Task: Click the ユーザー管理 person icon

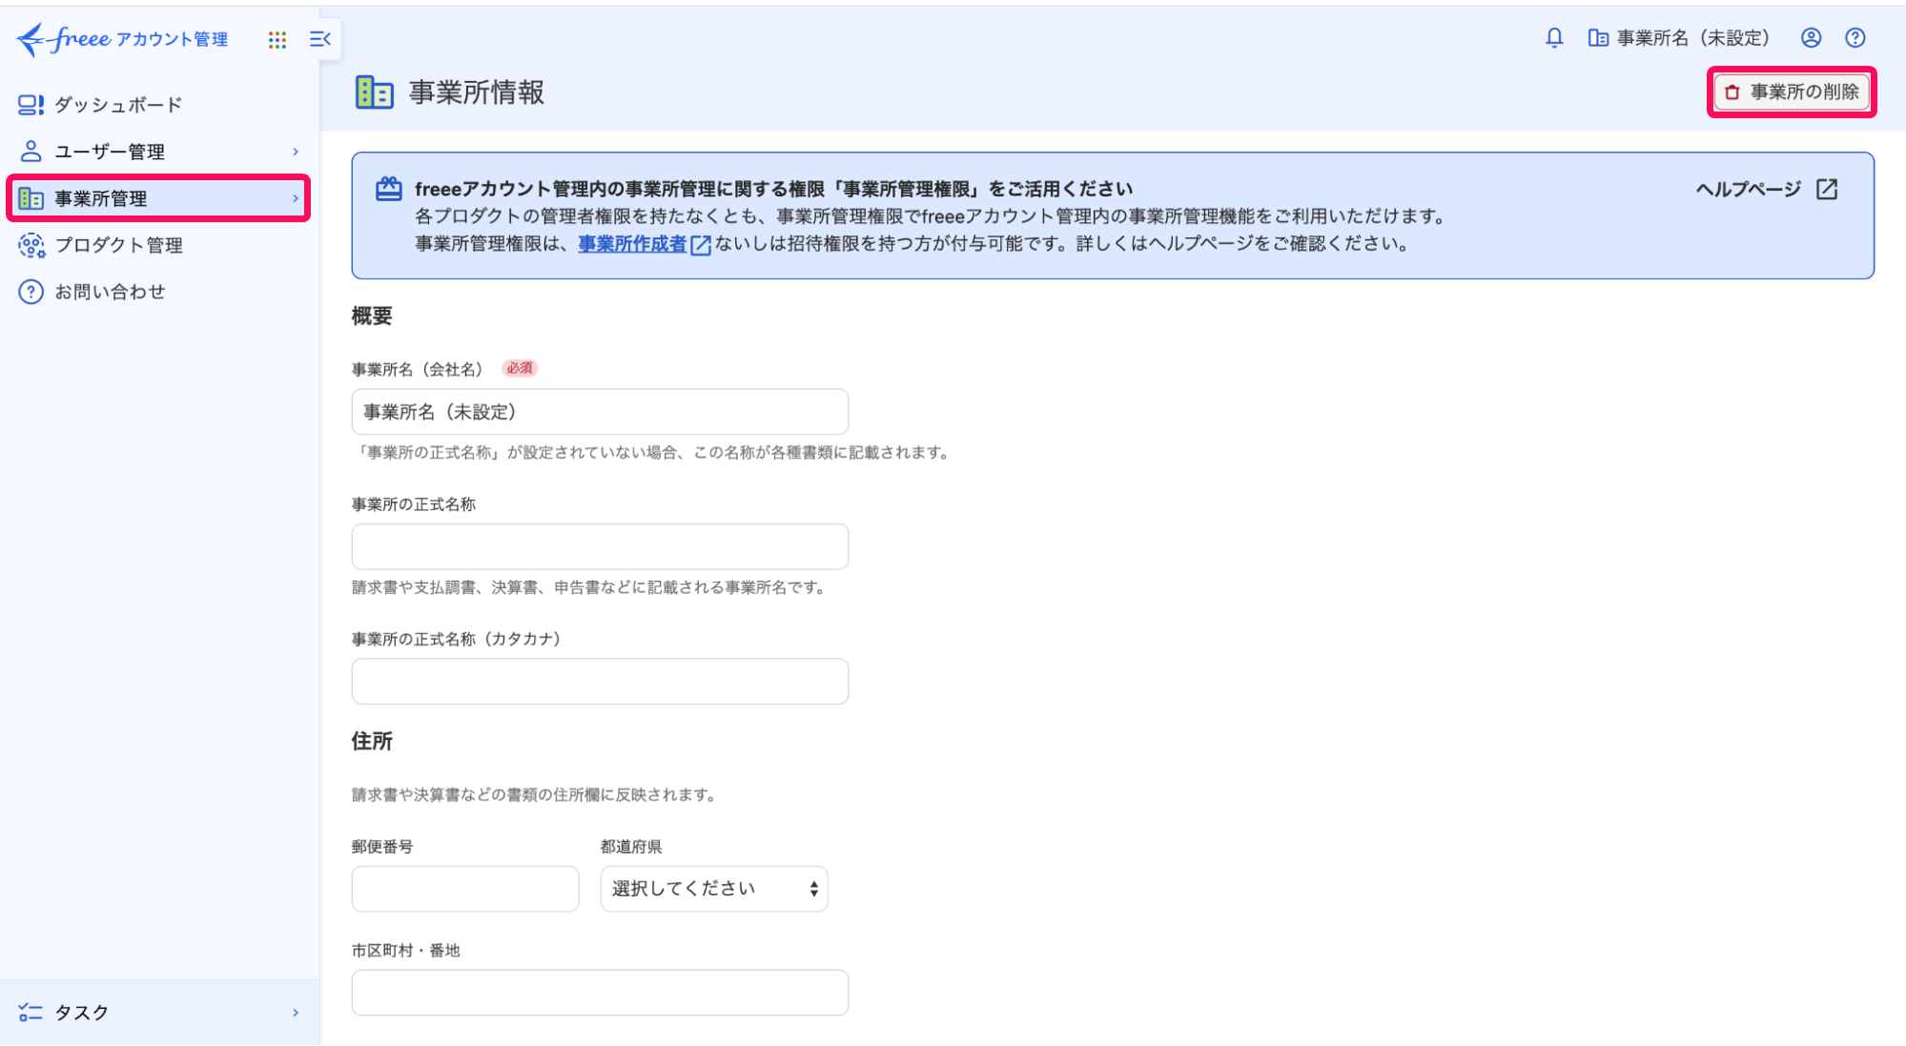Action: pos(31,152)
